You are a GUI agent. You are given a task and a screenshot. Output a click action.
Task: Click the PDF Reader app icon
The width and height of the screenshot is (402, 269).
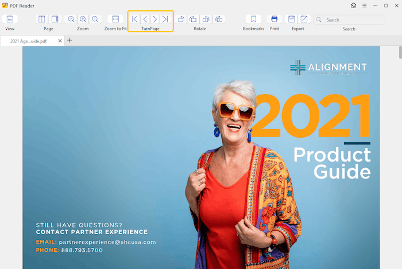pyautogui.click(x=5, y=5)
